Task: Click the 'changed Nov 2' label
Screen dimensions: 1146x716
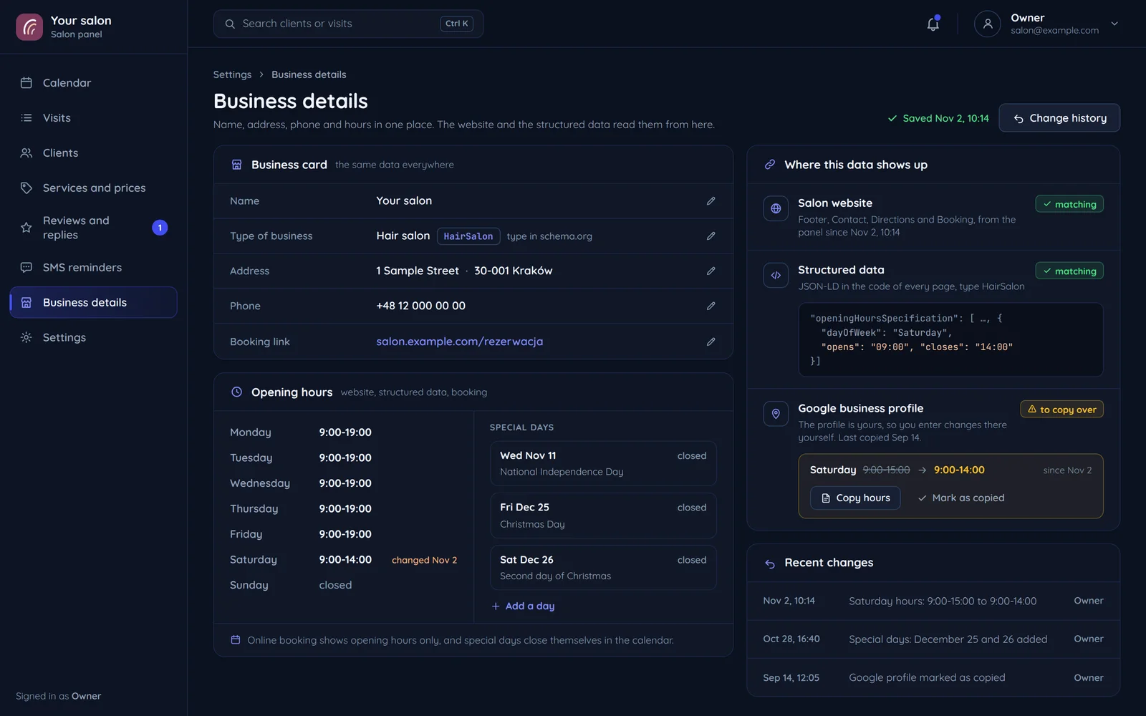Action: tap(424, 560)
